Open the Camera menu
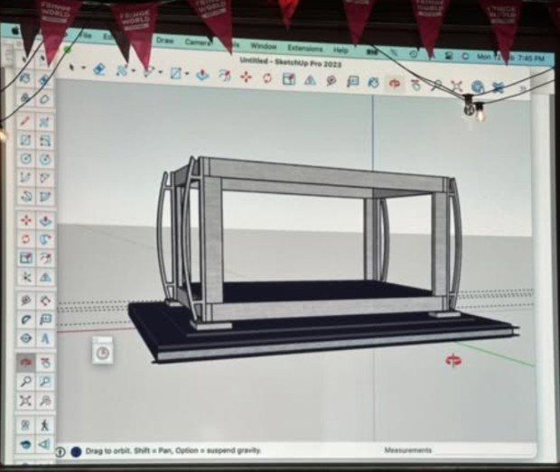Viewport: 560px width, 472px height. coord(197,42)
